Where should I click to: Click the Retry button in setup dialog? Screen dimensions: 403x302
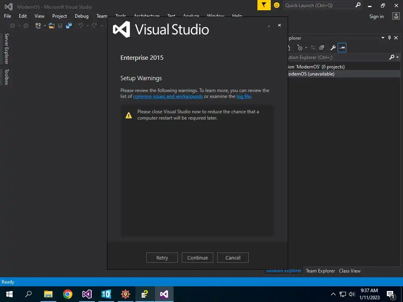point(162,258)
